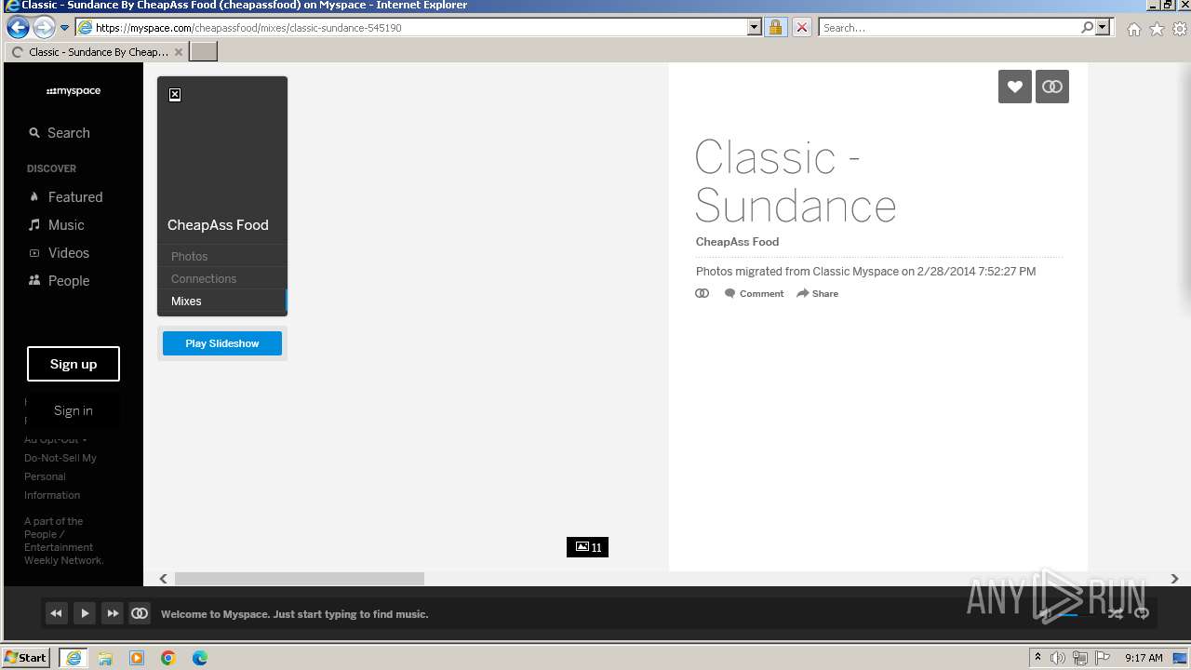1191x670 pixels.
Task: Open the Windows Start menu
Action: point(25,657)
